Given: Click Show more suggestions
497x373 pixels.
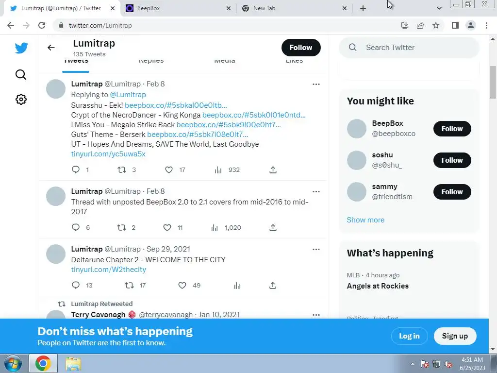Looking at the screenshot, I should 365,220.
